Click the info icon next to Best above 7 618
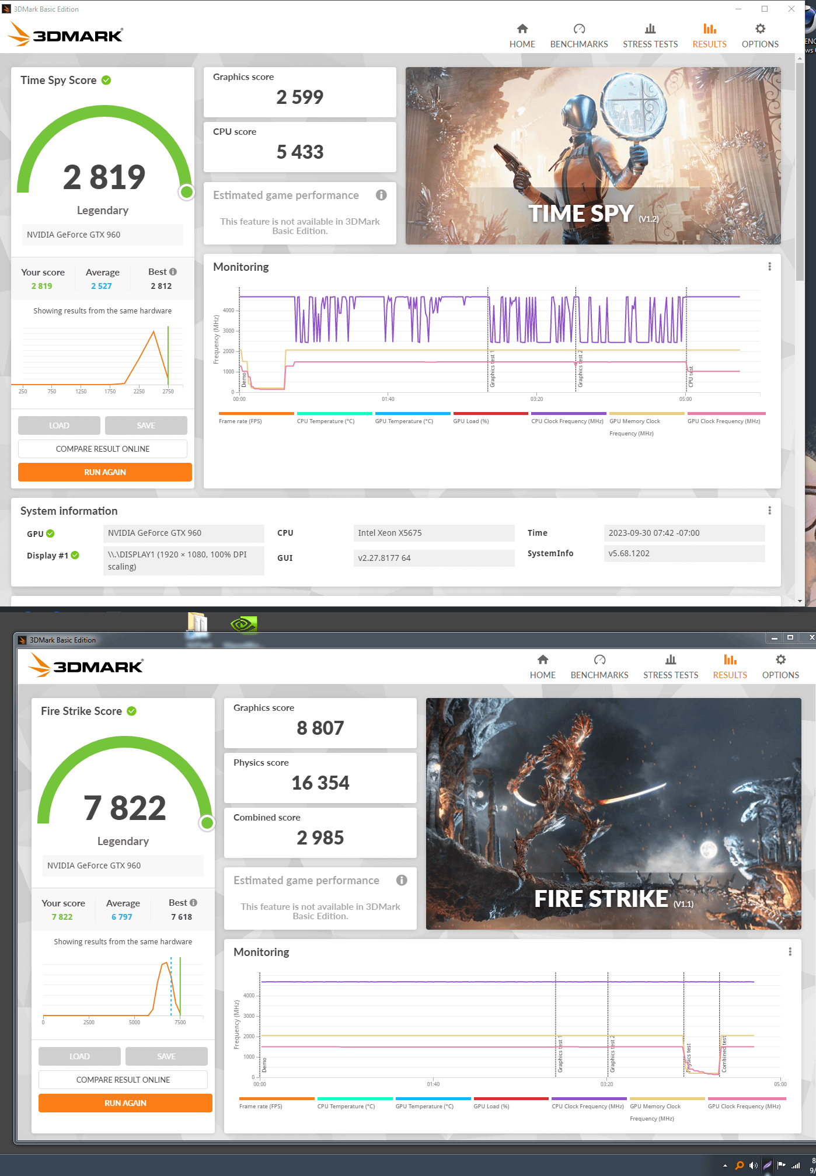This screenshot has width=816, height=1176. coord(193,903)
